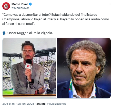The image size is (113, 107).
Task: Click the word "Champions" in the tweet
Action: click(x=11, y=19)
